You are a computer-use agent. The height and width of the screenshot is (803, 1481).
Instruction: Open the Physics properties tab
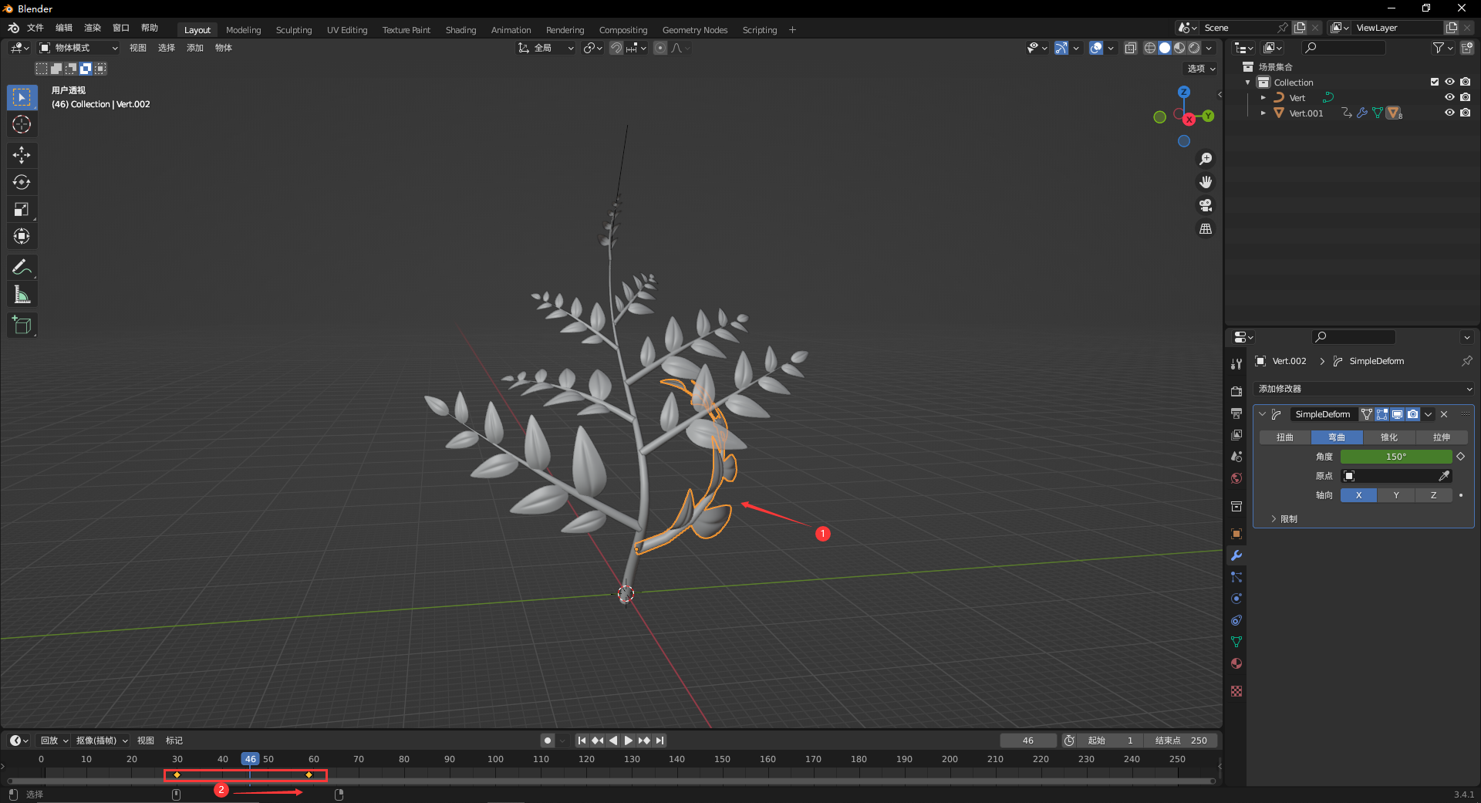click(1236, 599)
